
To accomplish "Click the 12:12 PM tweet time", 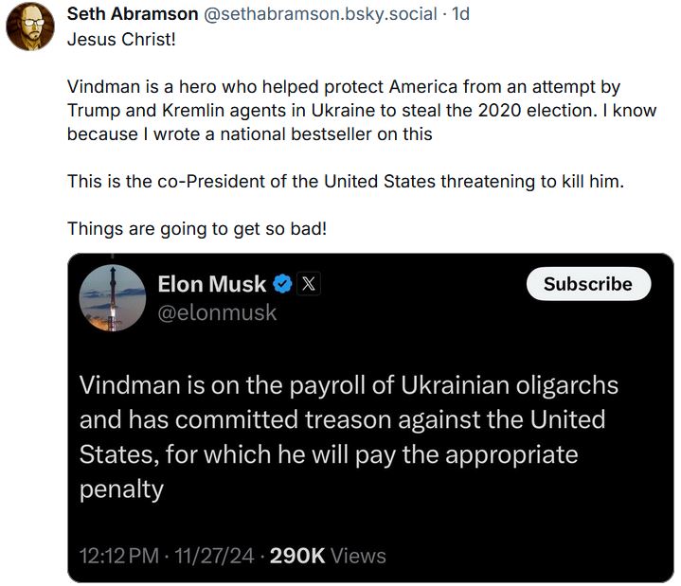I will 119,556.
